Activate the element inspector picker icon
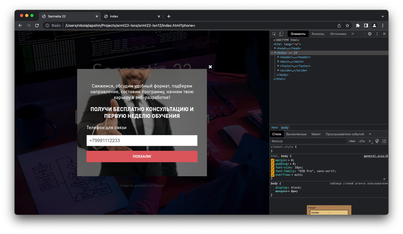403x234 pixels. point(274,34)
